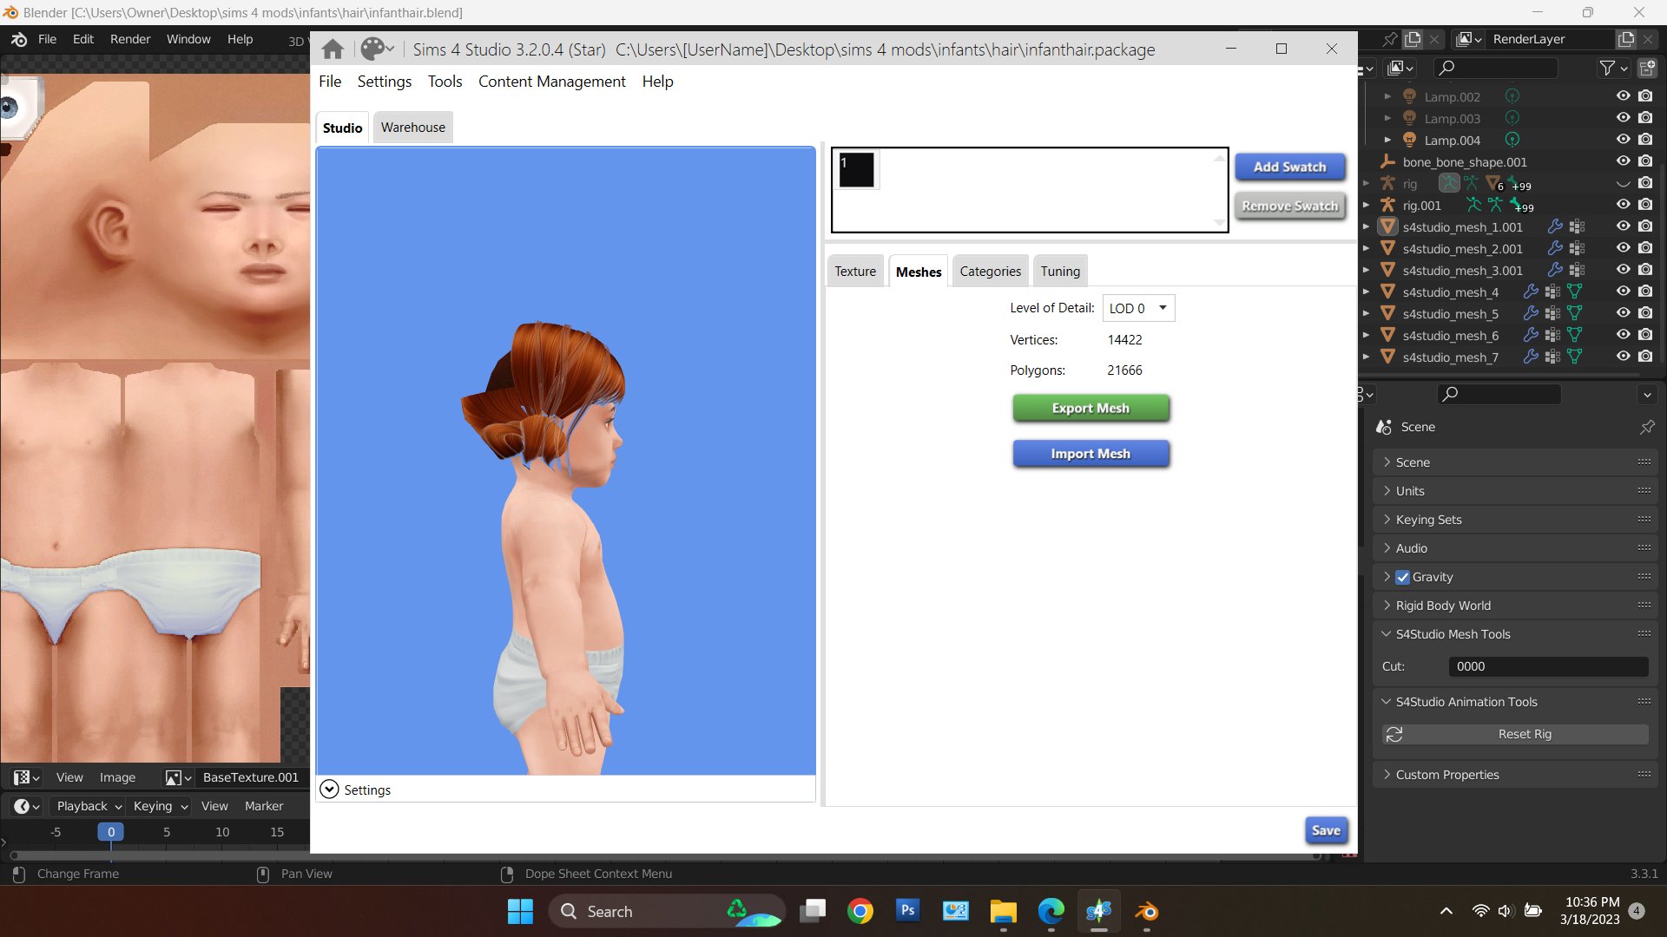Toggle visibility eye for s4studio_mesh_5
1667x937 pixels.
coord(1623,313)
